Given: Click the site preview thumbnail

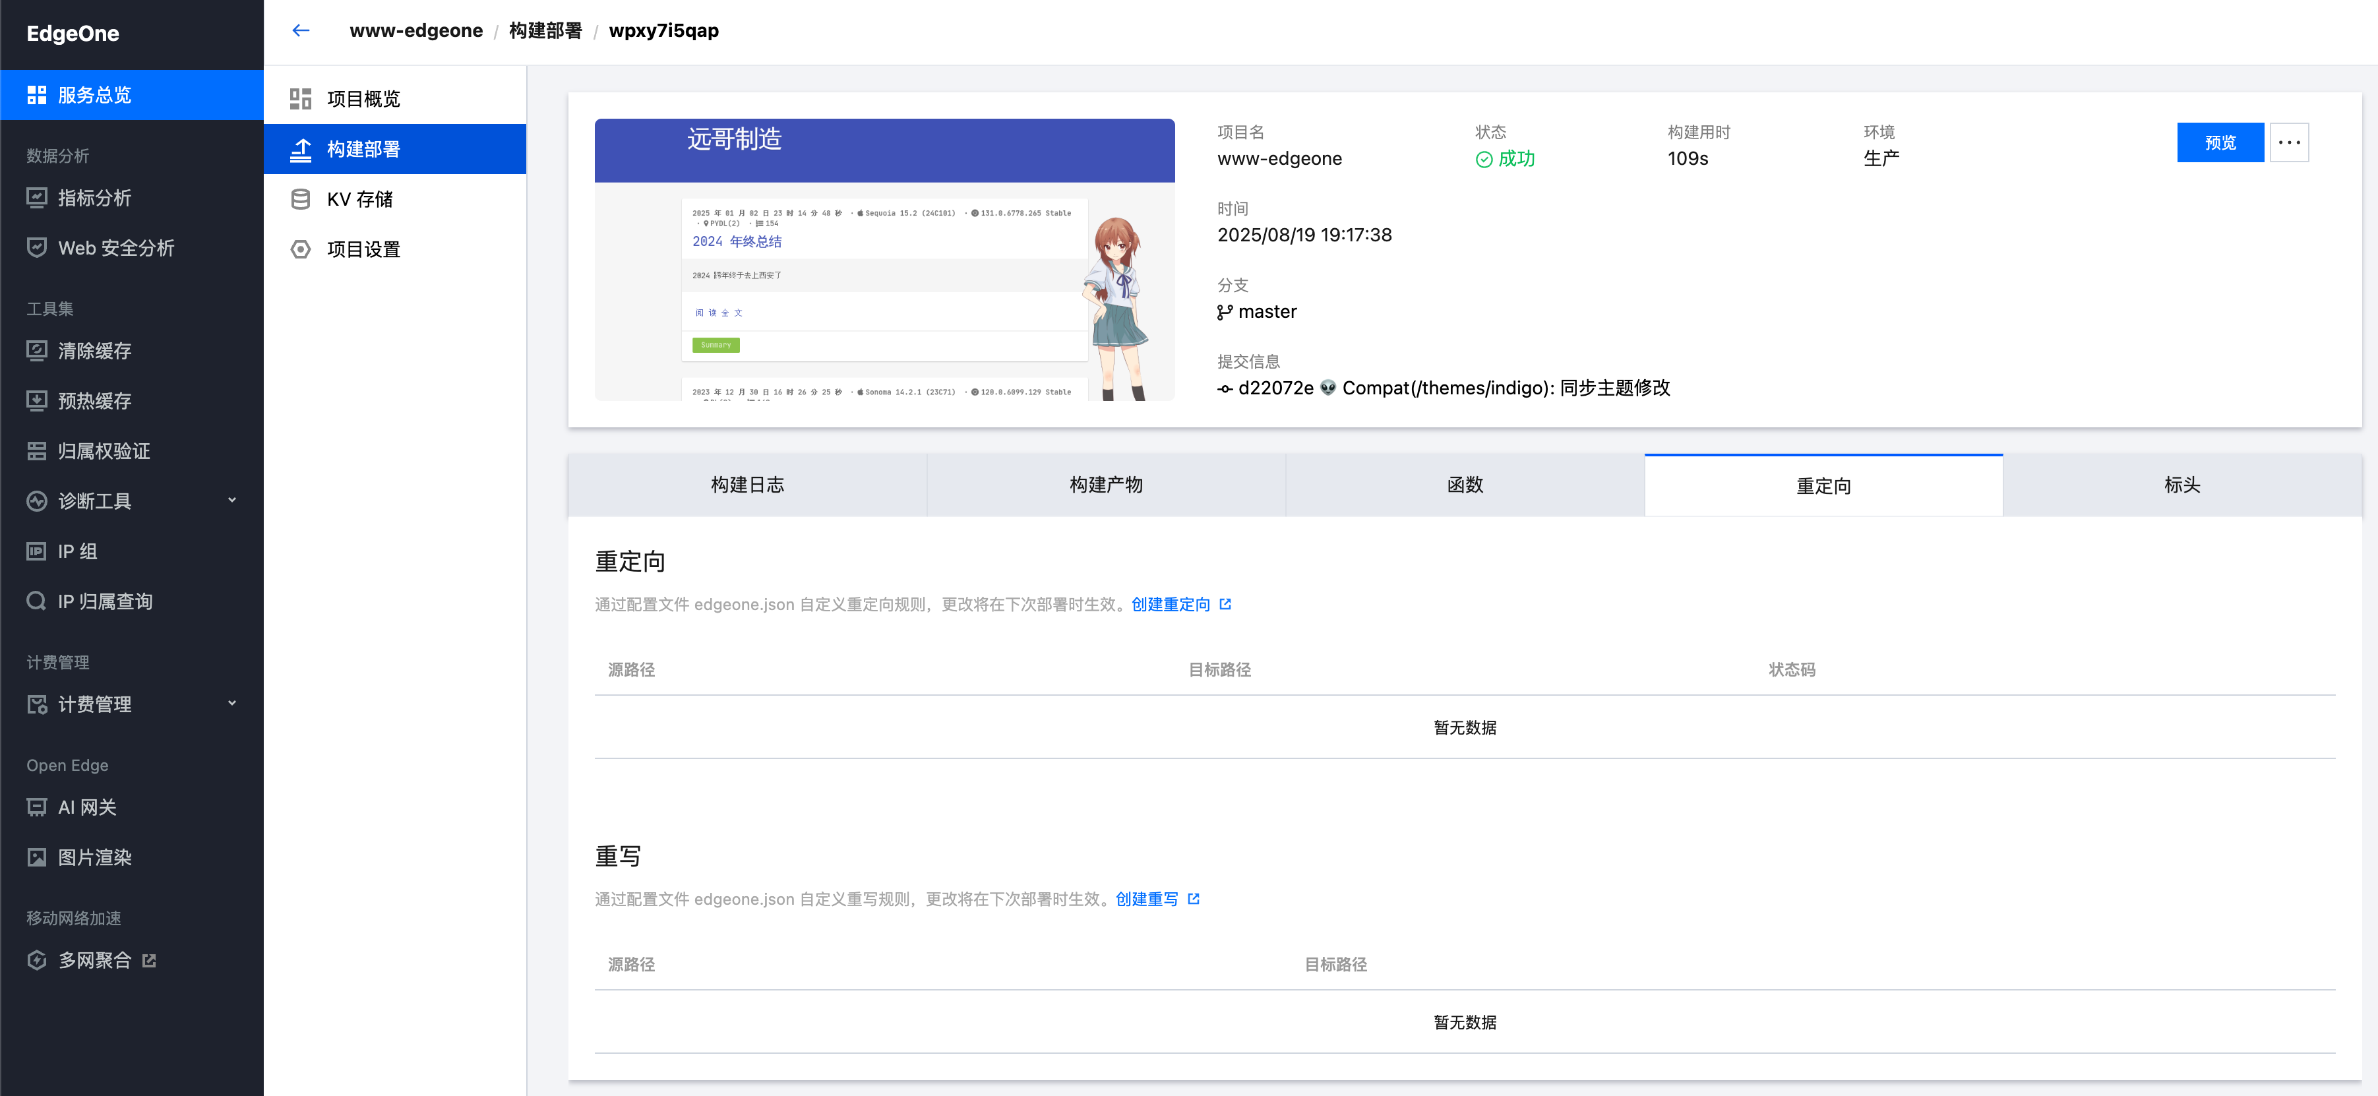Looking at the screenshot, I should 884,259.
